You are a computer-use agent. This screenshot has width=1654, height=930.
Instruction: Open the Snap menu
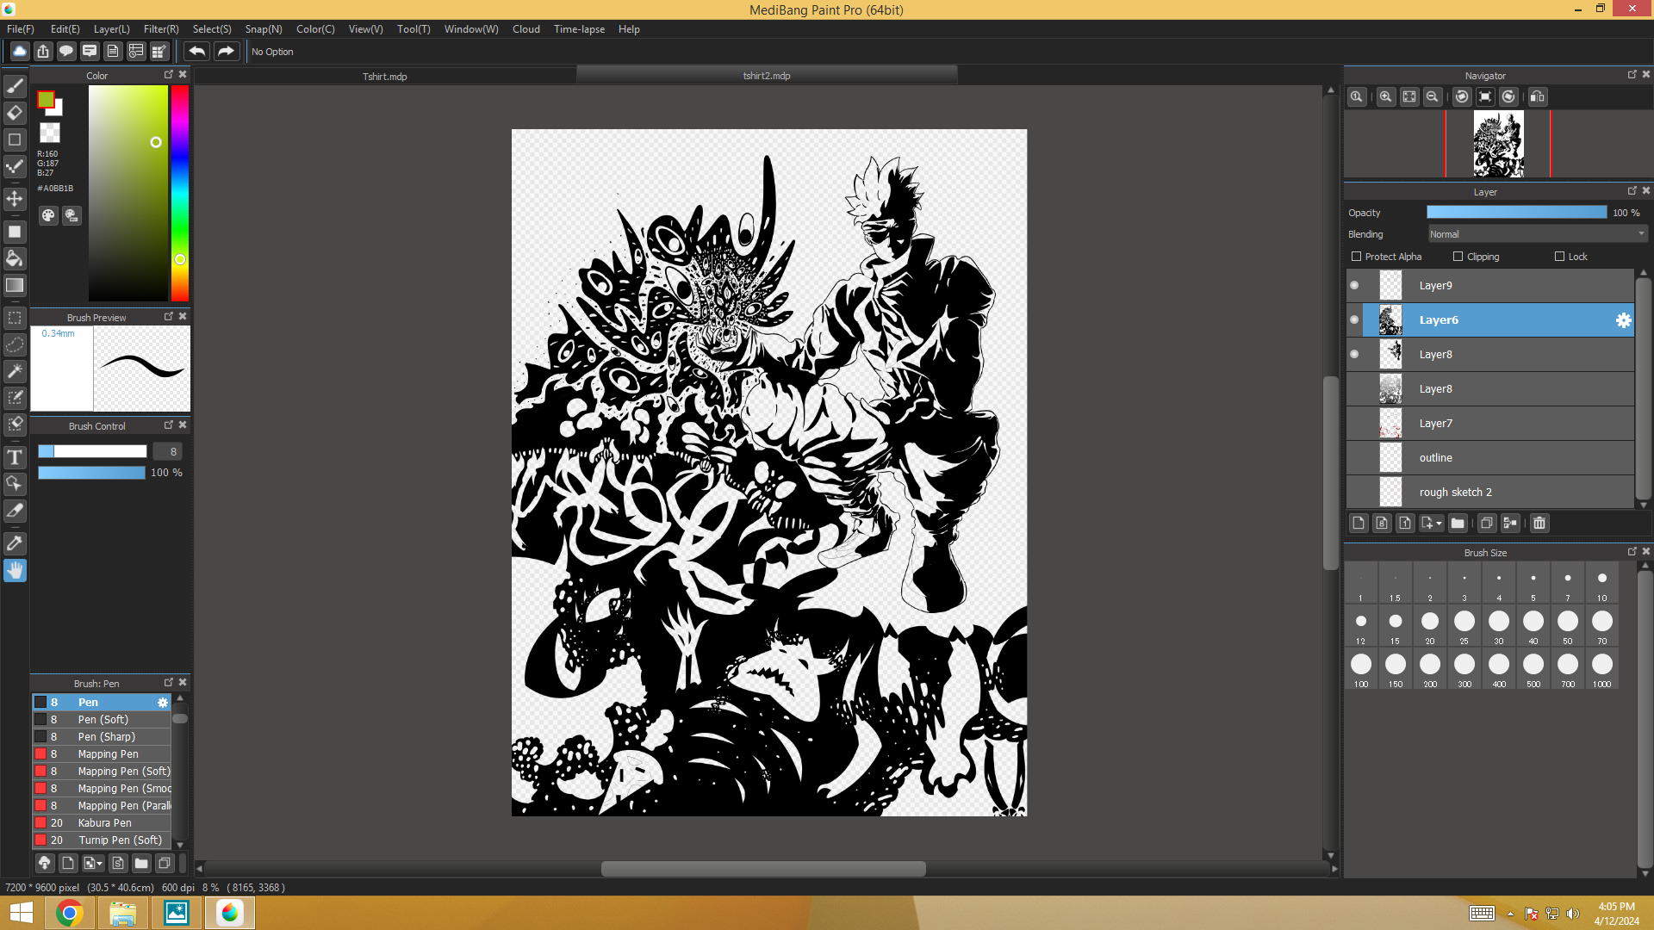click(x=264, y=29)
